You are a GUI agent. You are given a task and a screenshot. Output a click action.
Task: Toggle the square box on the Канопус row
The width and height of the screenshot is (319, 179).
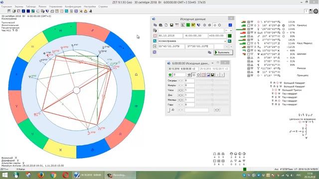249,25
